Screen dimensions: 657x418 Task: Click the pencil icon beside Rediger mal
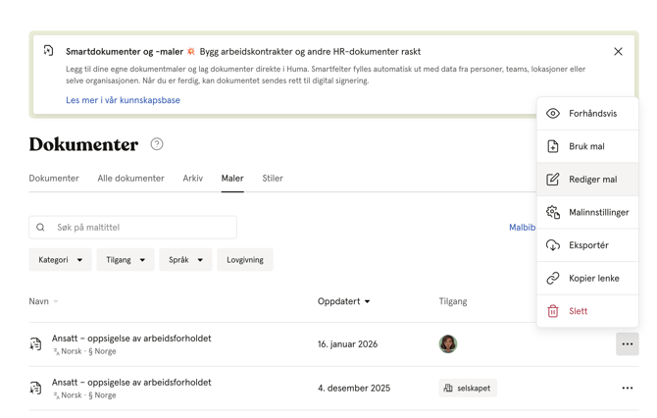[x=553, y=179]
